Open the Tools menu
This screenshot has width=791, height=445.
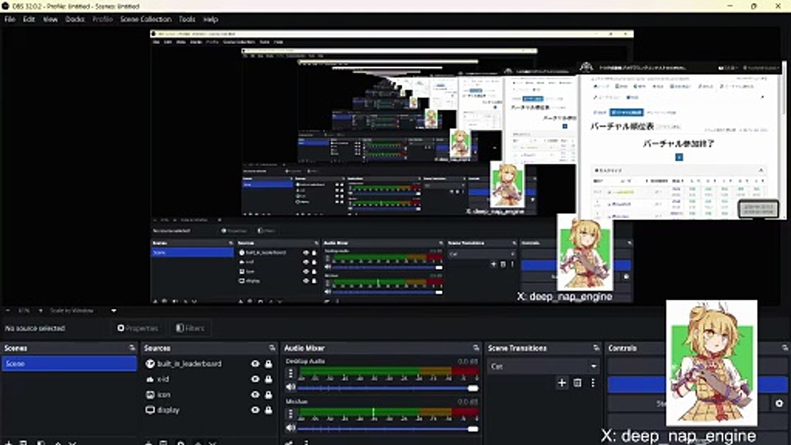(187, 19)
